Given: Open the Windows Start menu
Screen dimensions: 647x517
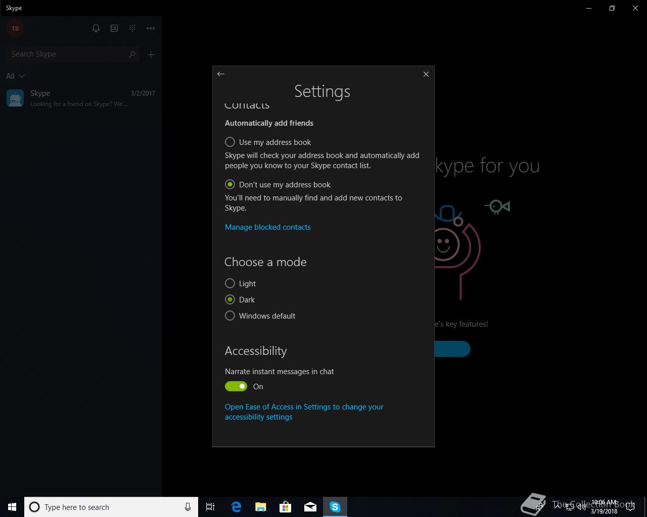Looking at the screenshot, I should [12, 507].
